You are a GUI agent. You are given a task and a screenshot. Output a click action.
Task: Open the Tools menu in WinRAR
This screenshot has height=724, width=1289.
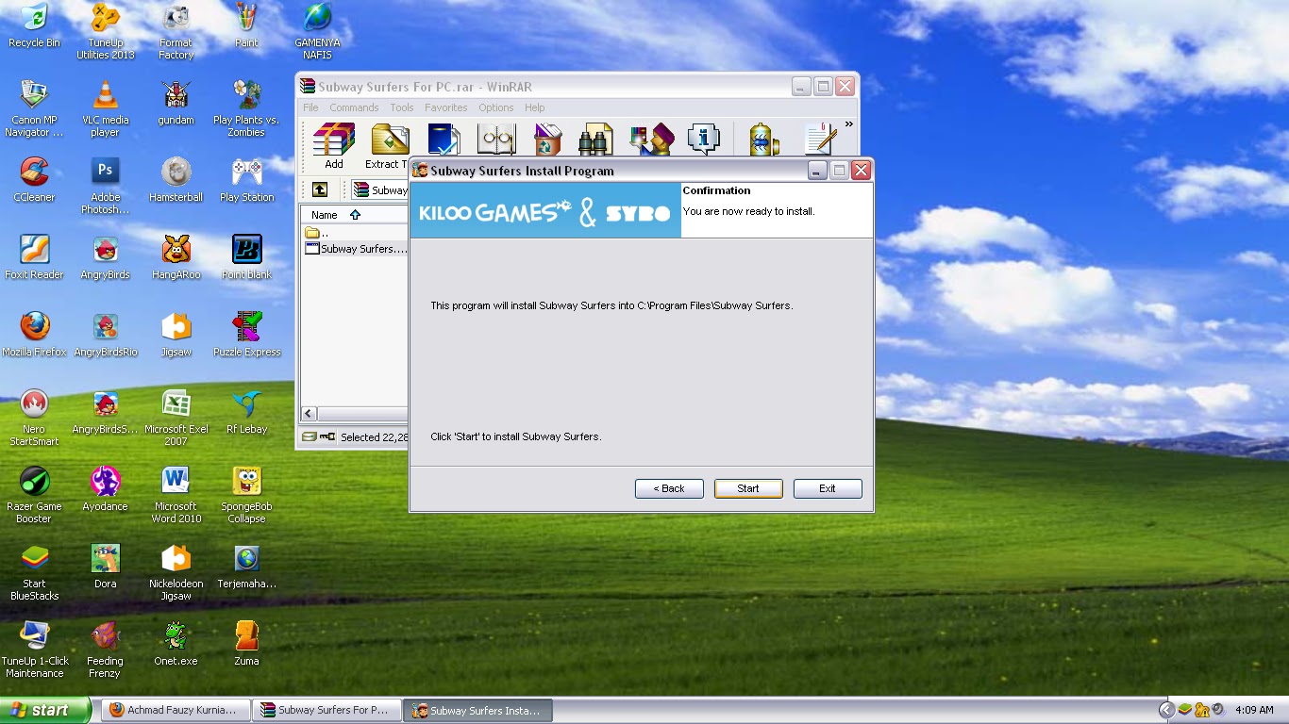[x=402, y=107]
